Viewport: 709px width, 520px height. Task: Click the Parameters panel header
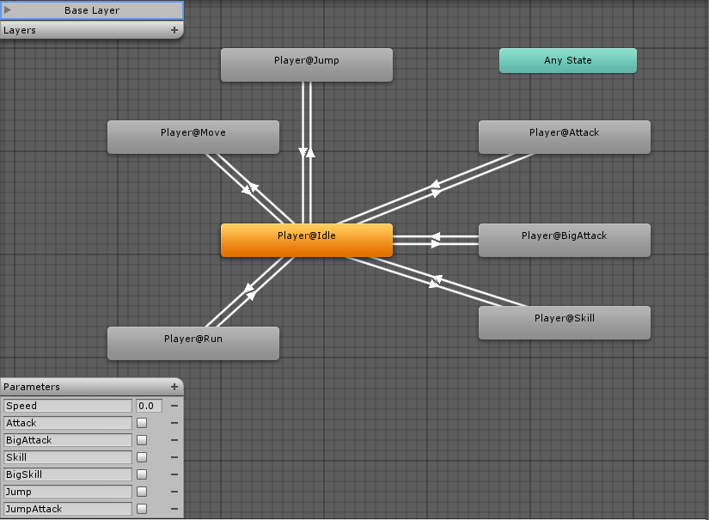[x=92, y=387]
